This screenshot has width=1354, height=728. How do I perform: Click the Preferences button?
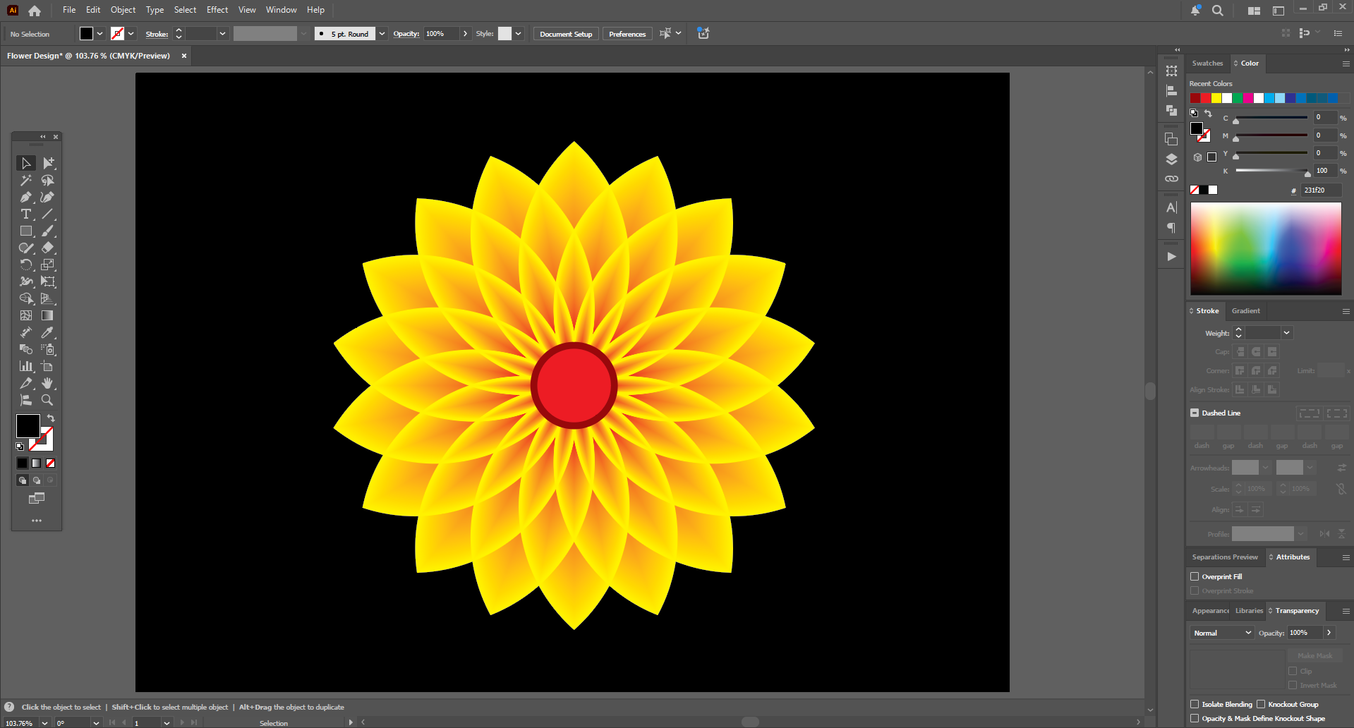point(627,34)
